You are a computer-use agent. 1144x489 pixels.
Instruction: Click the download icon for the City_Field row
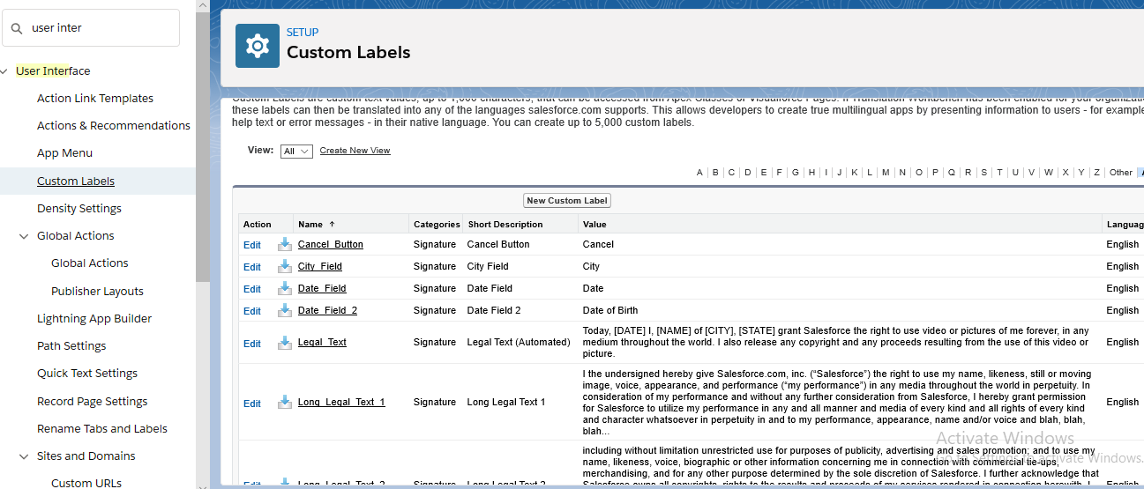pos(284,266)
